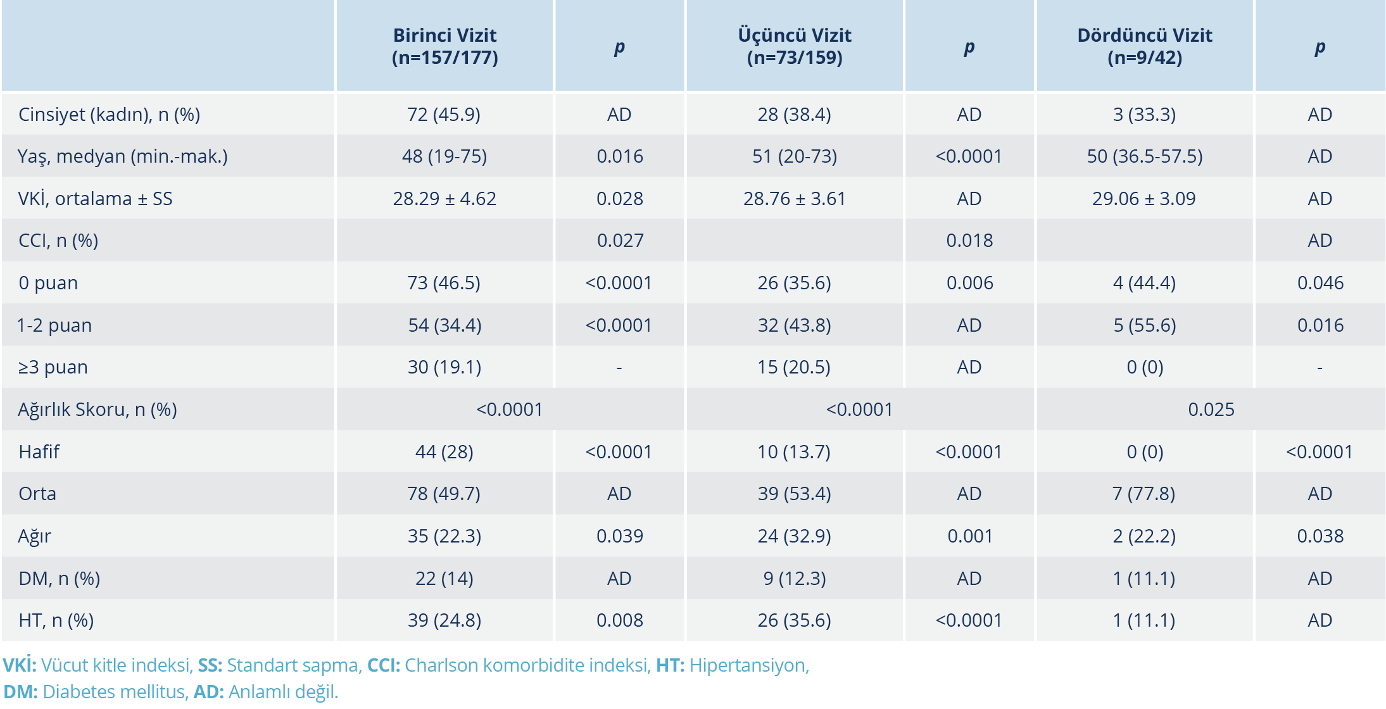Select the 28.29 ± 4.62 value cell
The image size is (1386, 709).
point(444,199)
